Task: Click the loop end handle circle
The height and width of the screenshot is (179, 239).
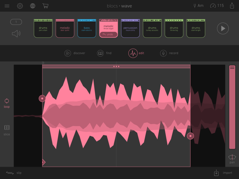Action: coord(191,136)
